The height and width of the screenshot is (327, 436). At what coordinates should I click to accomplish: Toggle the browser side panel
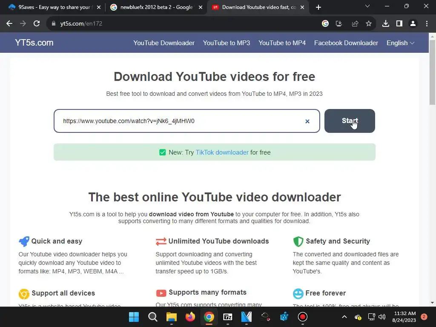[x=399, y=24]
